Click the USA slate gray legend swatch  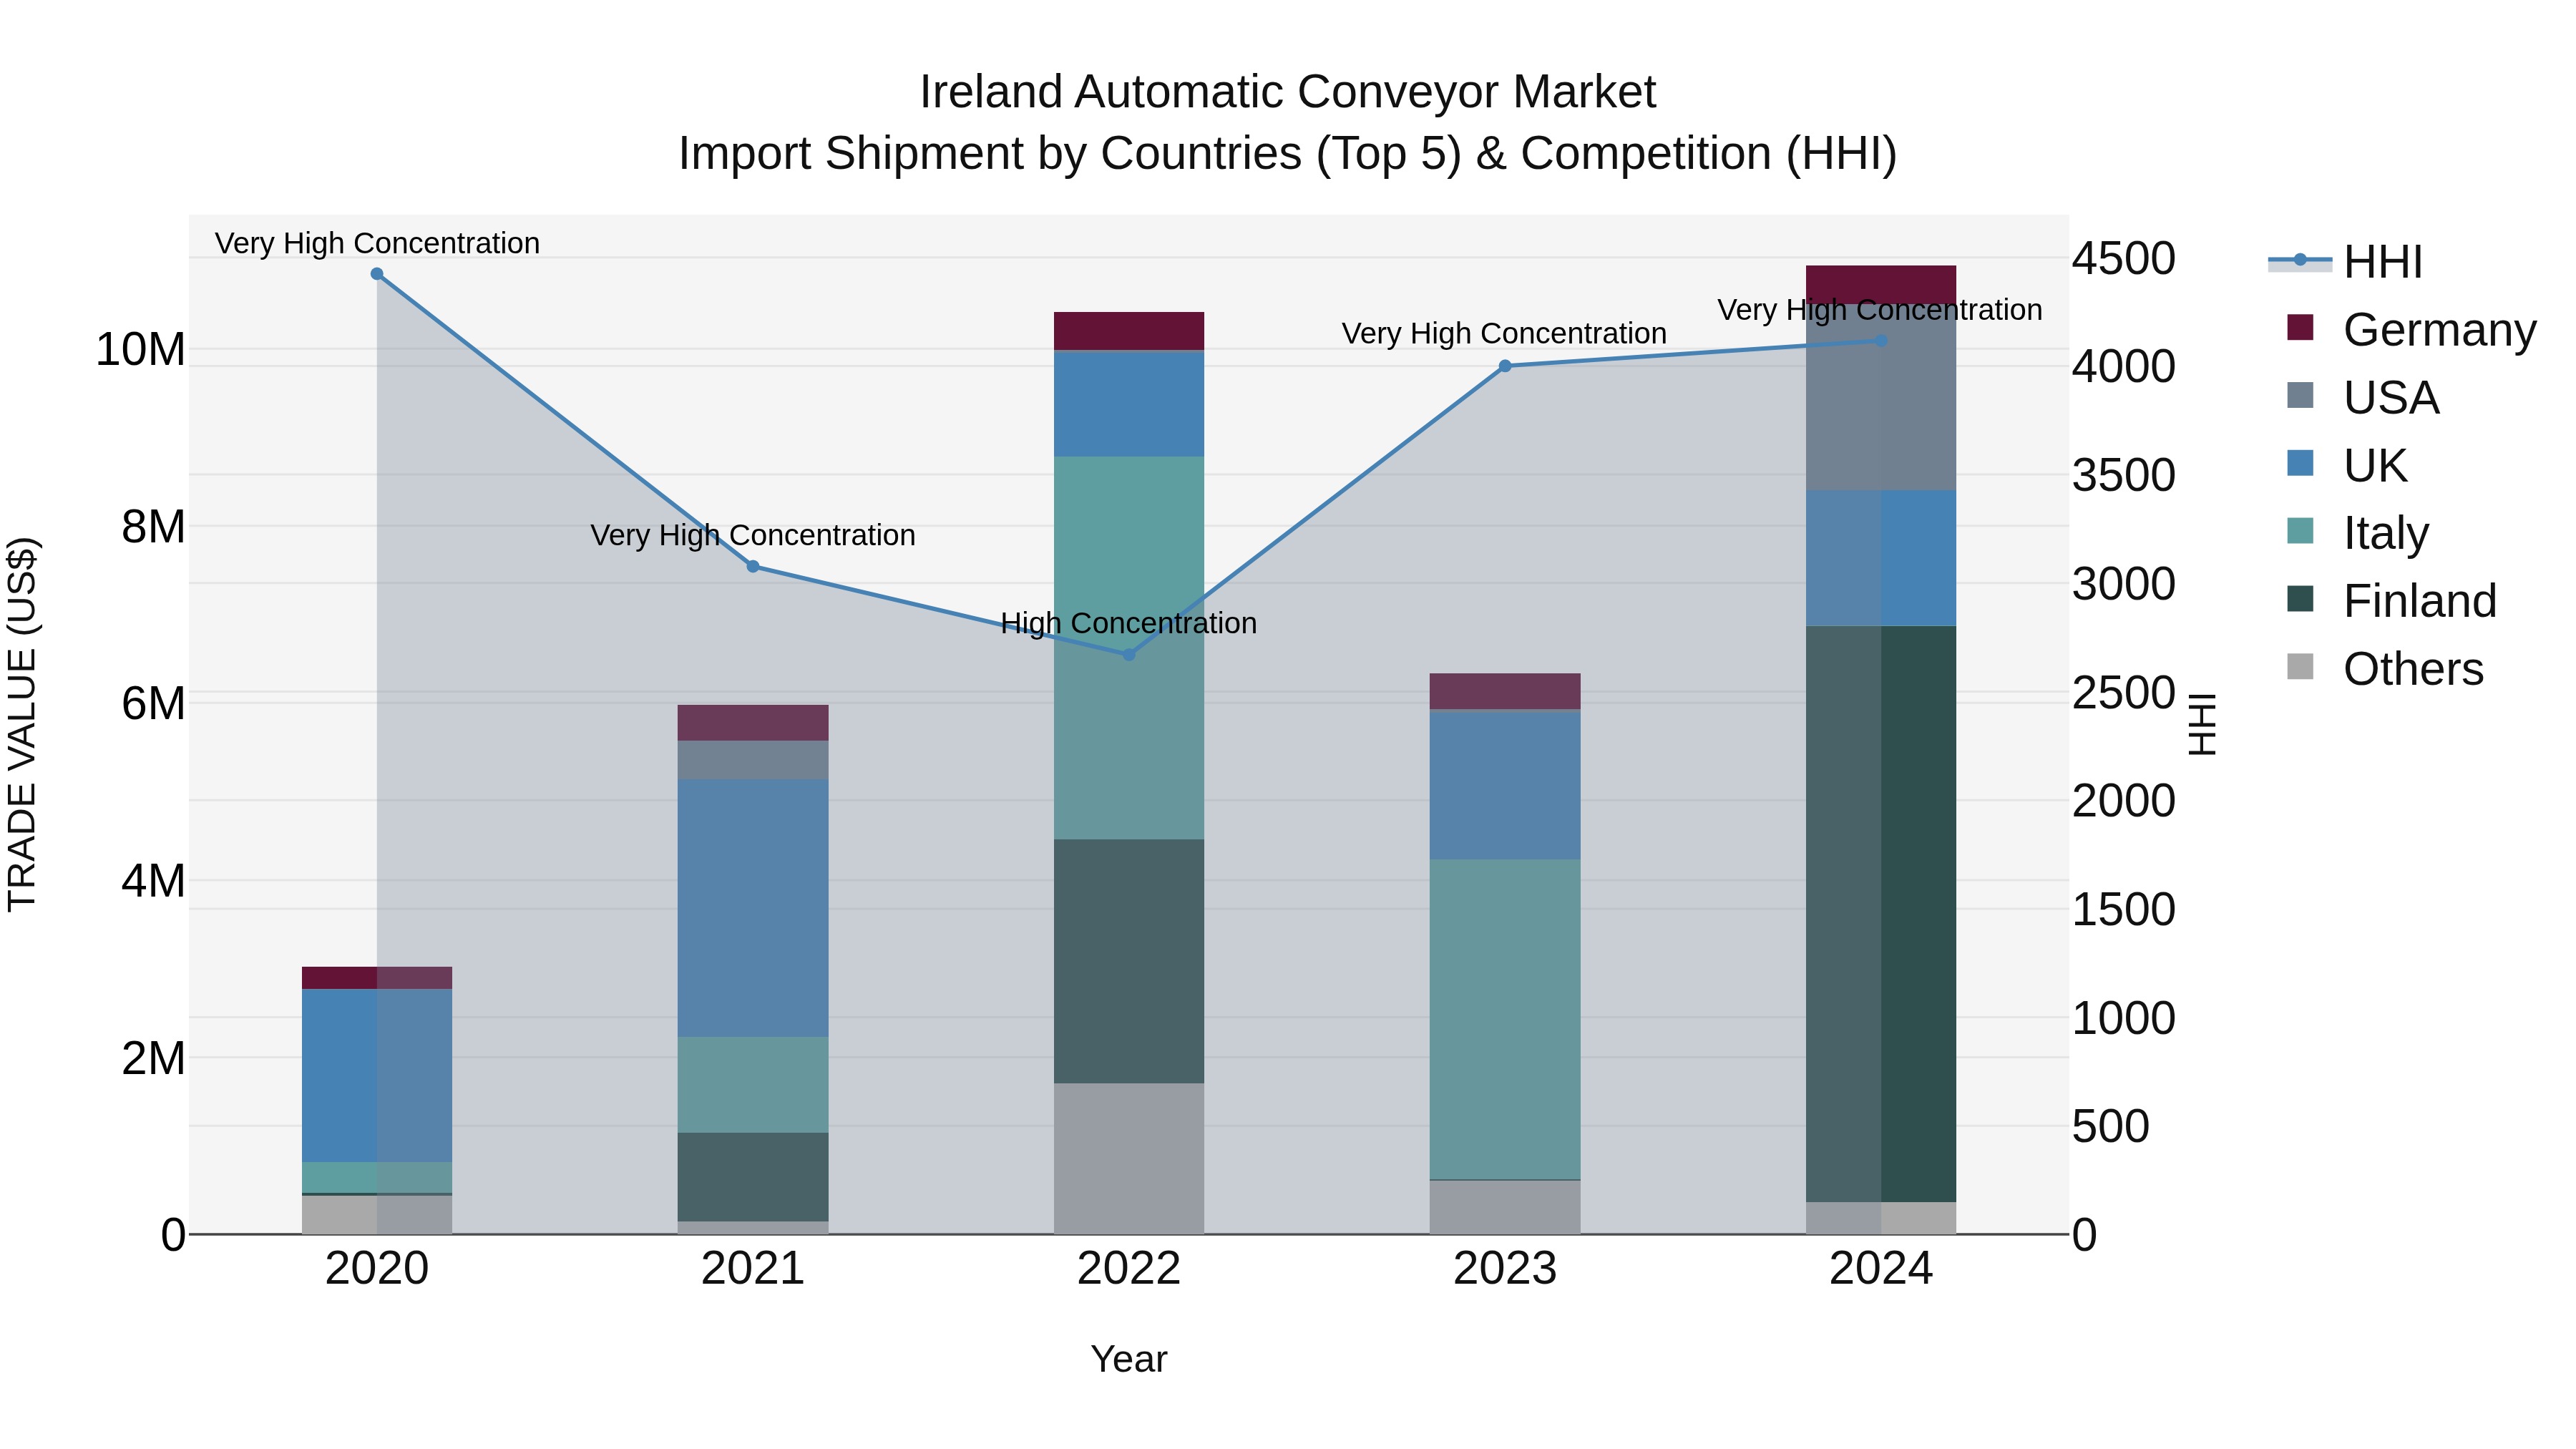[x=2300, y=395]
